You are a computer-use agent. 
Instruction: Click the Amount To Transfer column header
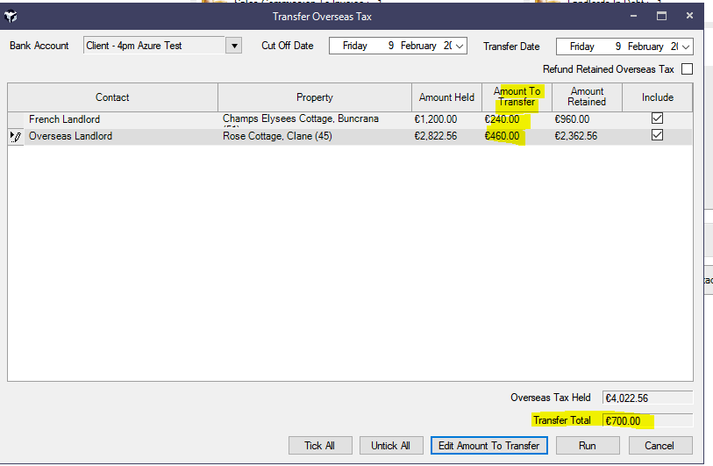click(x=517, y=97)
